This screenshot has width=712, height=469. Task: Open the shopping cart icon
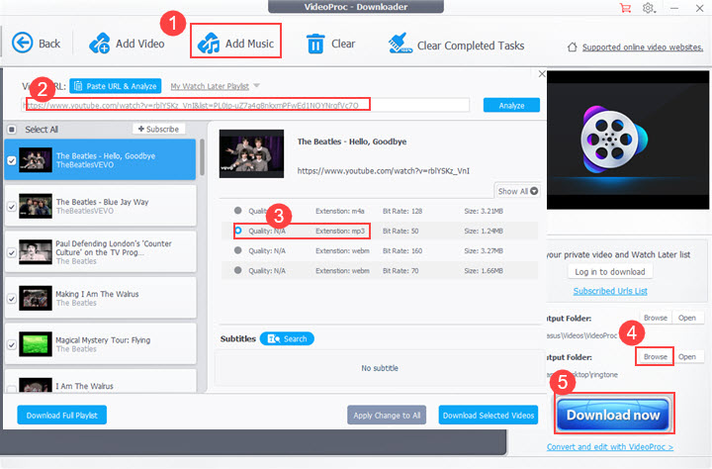(x=625, y=8)
